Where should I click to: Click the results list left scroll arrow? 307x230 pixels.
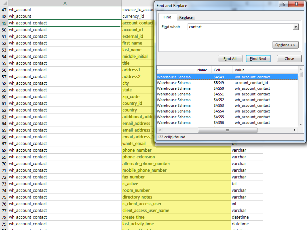159,130
